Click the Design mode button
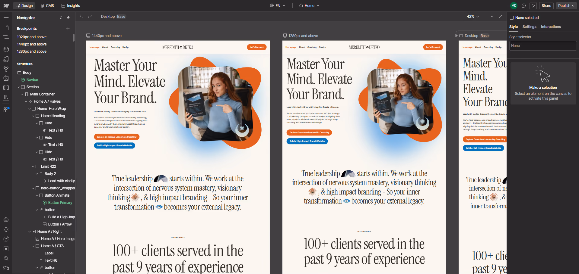This screenshot has height=274, width=579. coord(24,6)
